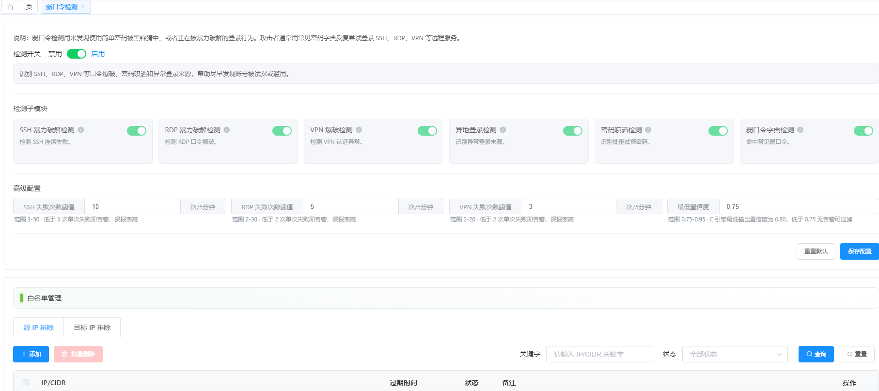Switch to 目标 IP 排除 tab

coord(92,328)
